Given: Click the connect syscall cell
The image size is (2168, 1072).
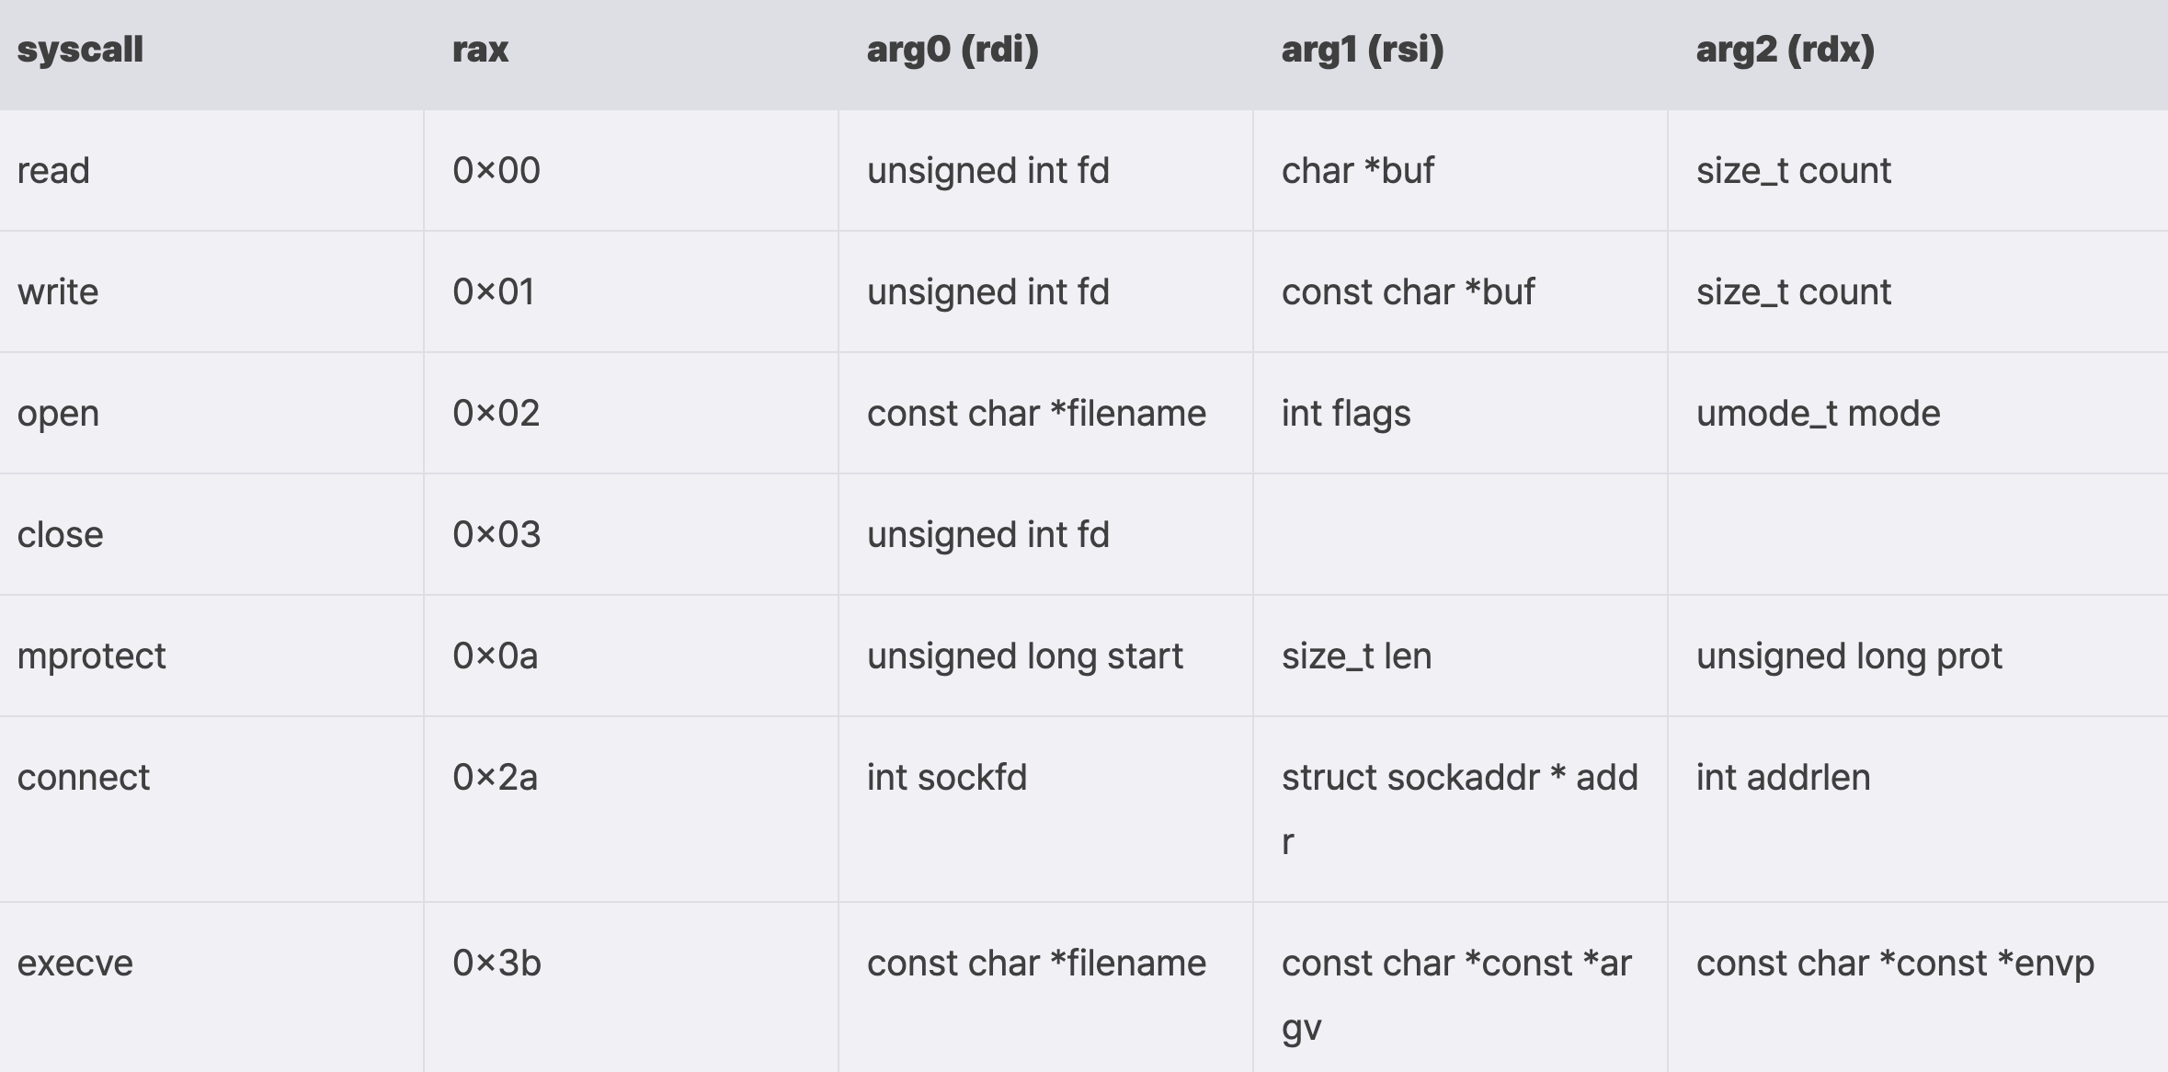Looking at the screenshot, I should 83,778.
